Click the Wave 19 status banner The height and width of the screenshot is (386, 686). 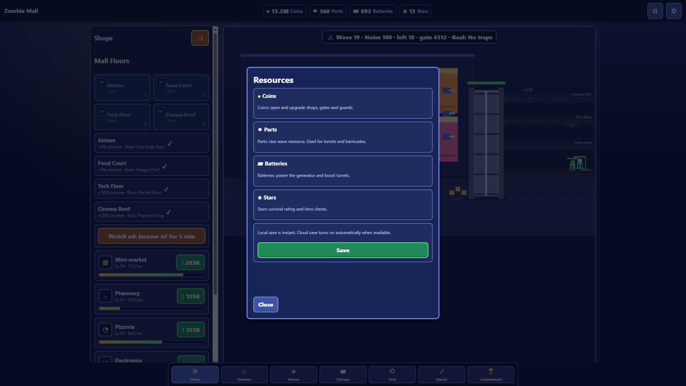point(409,37)
